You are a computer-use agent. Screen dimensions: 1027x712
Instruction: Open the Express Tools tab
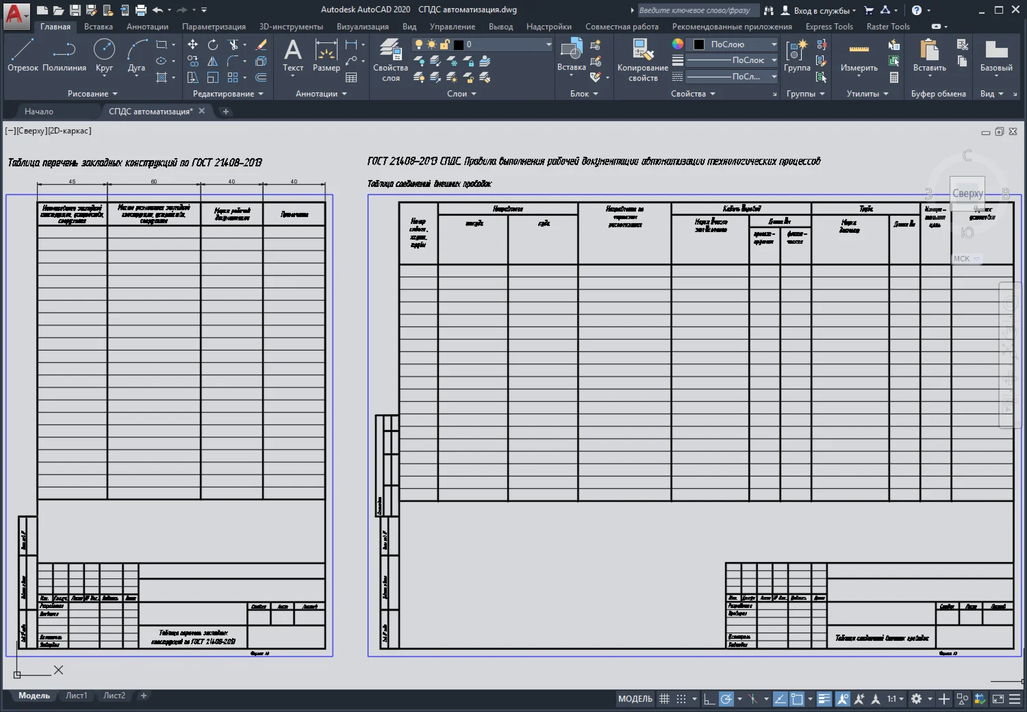tap(829, 27)
